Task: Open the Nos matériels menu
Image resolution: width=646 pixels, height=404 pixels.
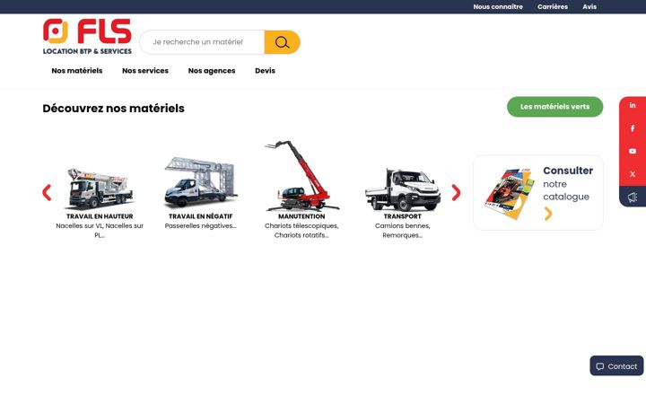Action: (77, 71)
